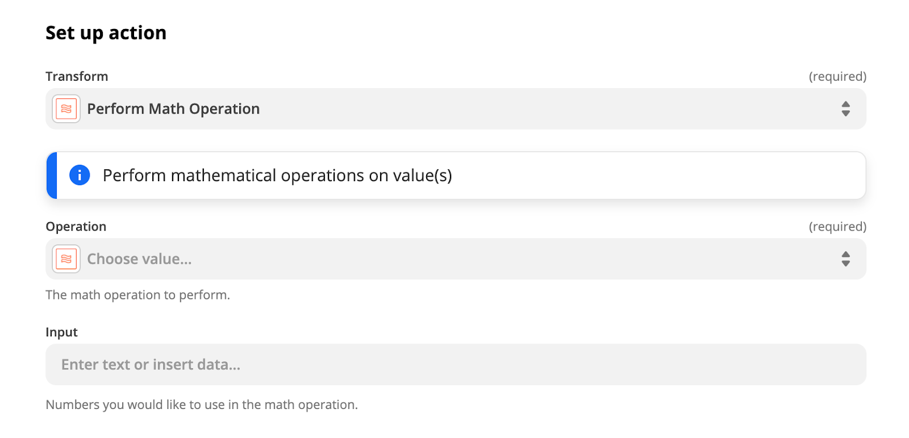
Task: Click the Operation field label
Action: (x=76, y=227)
